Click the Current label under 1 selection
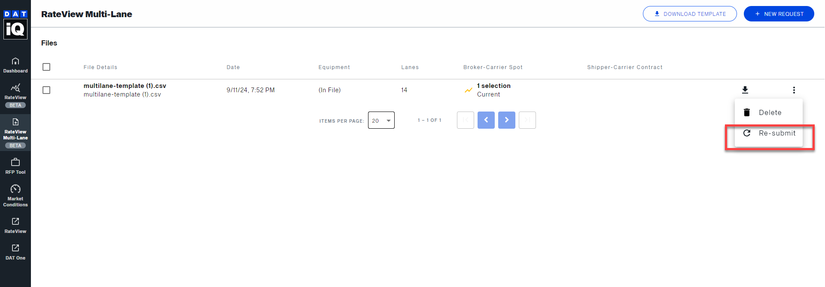Image resolution: width=825 pixels, height=287 pixels. click(x=489, y=94)
